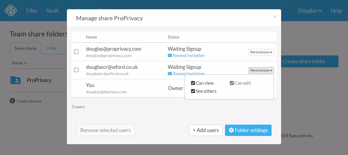Select checkbox for douglas@proprivacy.com
The width and height of the screenshot is (348, 155).
[76, 52]
